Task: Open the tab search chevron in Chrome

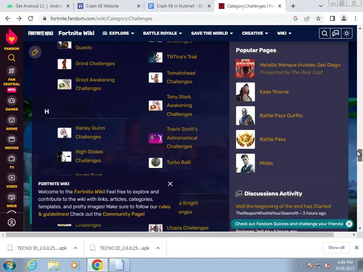Action: (x=320, y=6)
